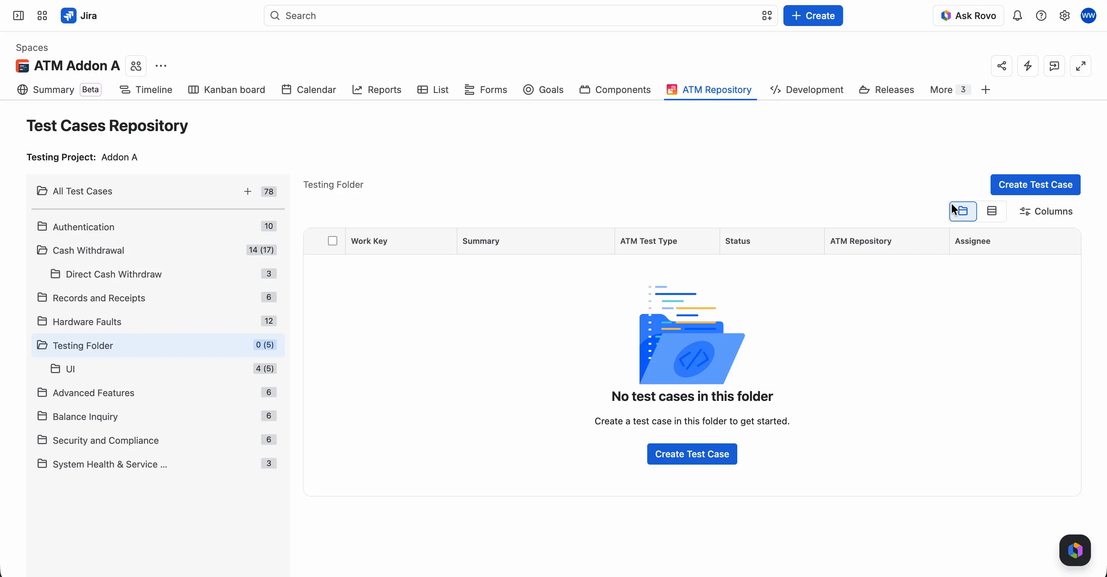Open the Hardware Faults folder
Viewport: 1107px width, 577px height.
point(158,321)
